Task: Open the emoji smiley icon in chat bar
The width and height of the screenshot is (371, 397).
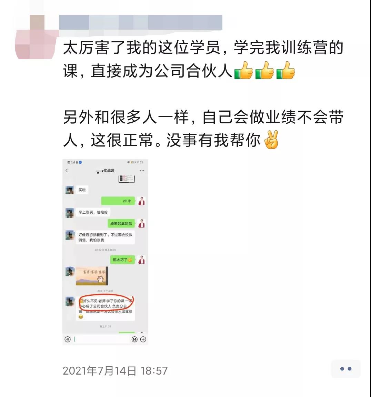Action: point(134,339)
